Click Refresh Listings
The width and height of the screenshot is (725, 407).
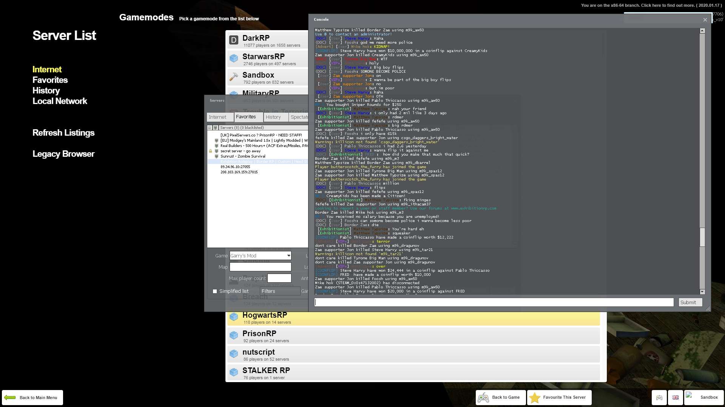click(x=63, y=133)
